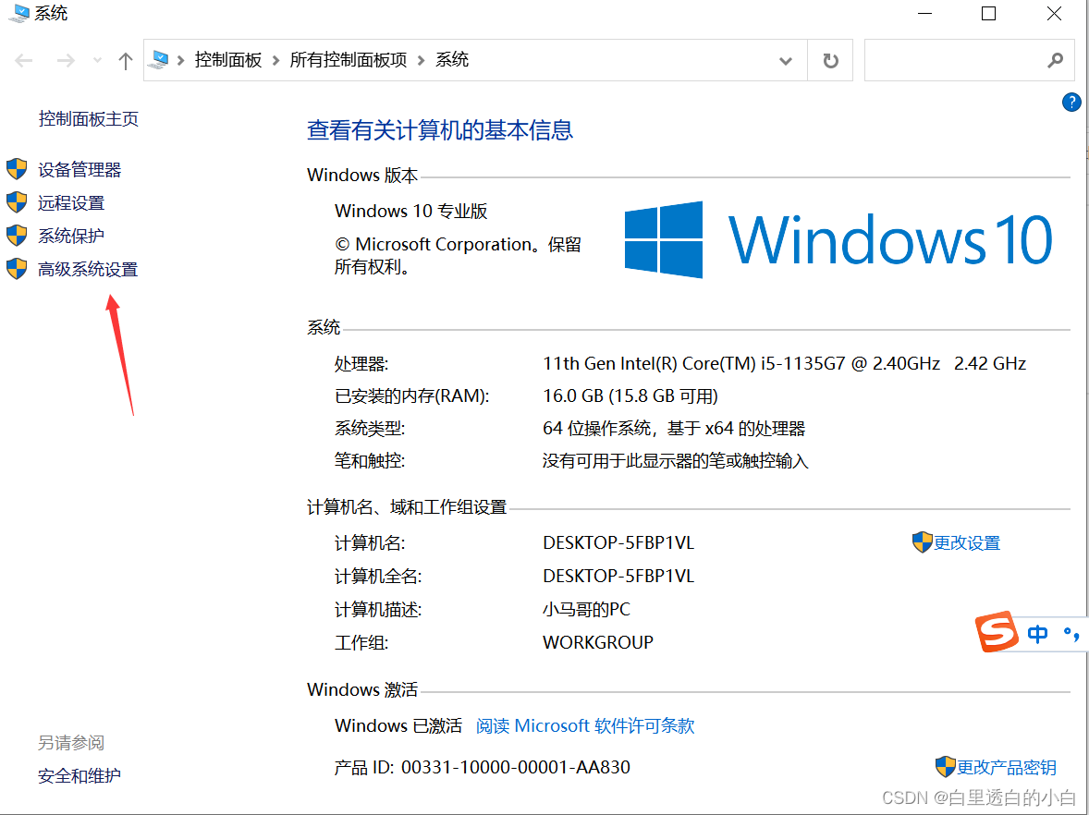This screenshot has width=1089, height=815.
Task: Click the 查看有关计算机的基本信息 heading
Action: tap(440, 129)
